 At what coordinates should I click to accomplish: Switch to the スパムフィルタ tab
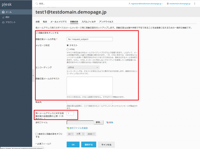88,22
